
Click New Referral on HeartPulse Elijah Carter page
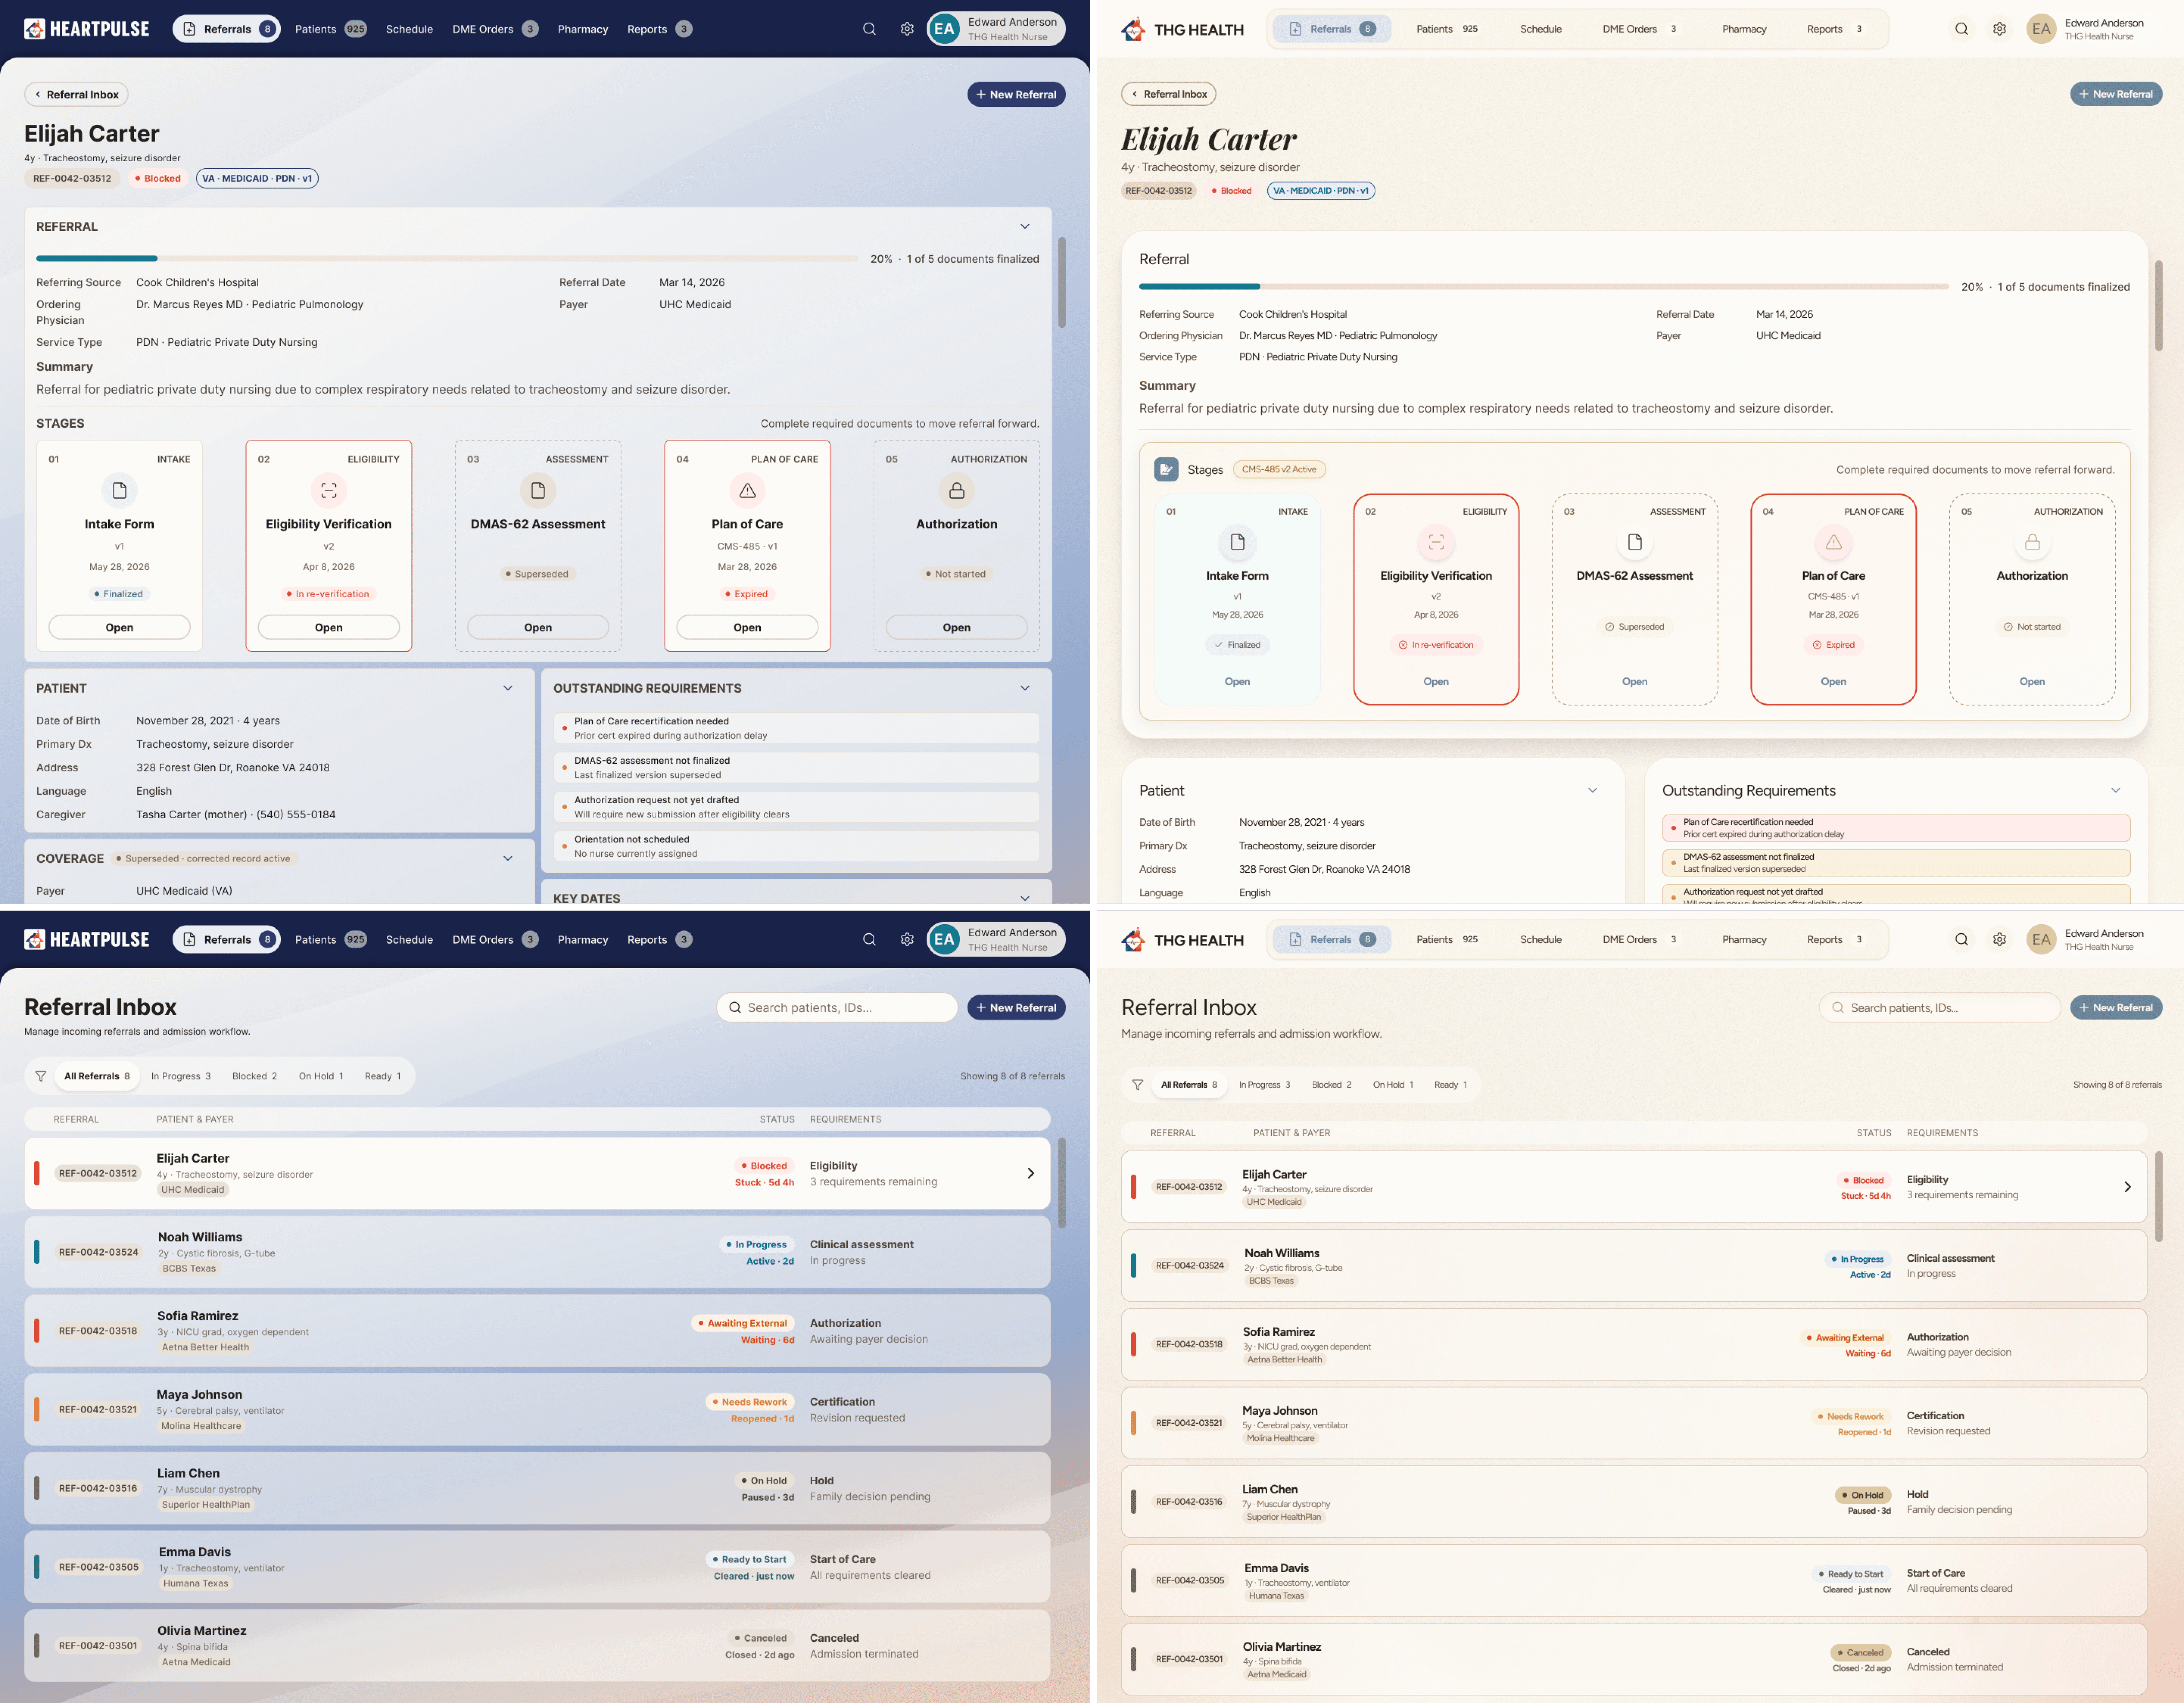pos(1016,94)
